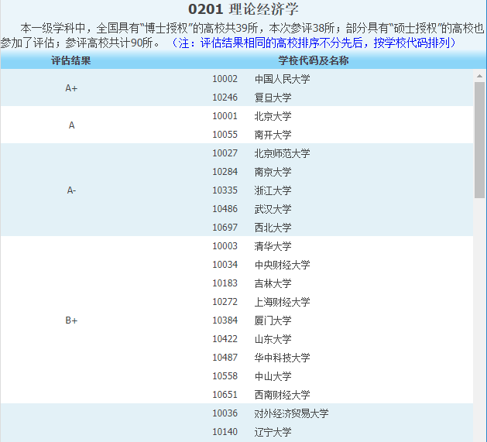Click school code 10284

tap(225, 172)
